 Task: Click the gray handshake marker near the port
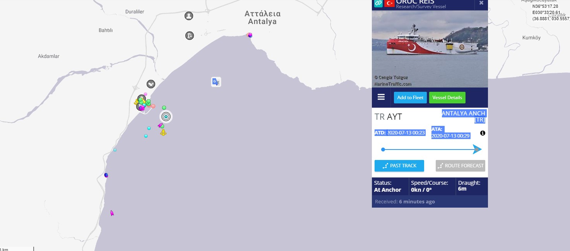click(151, 84)
